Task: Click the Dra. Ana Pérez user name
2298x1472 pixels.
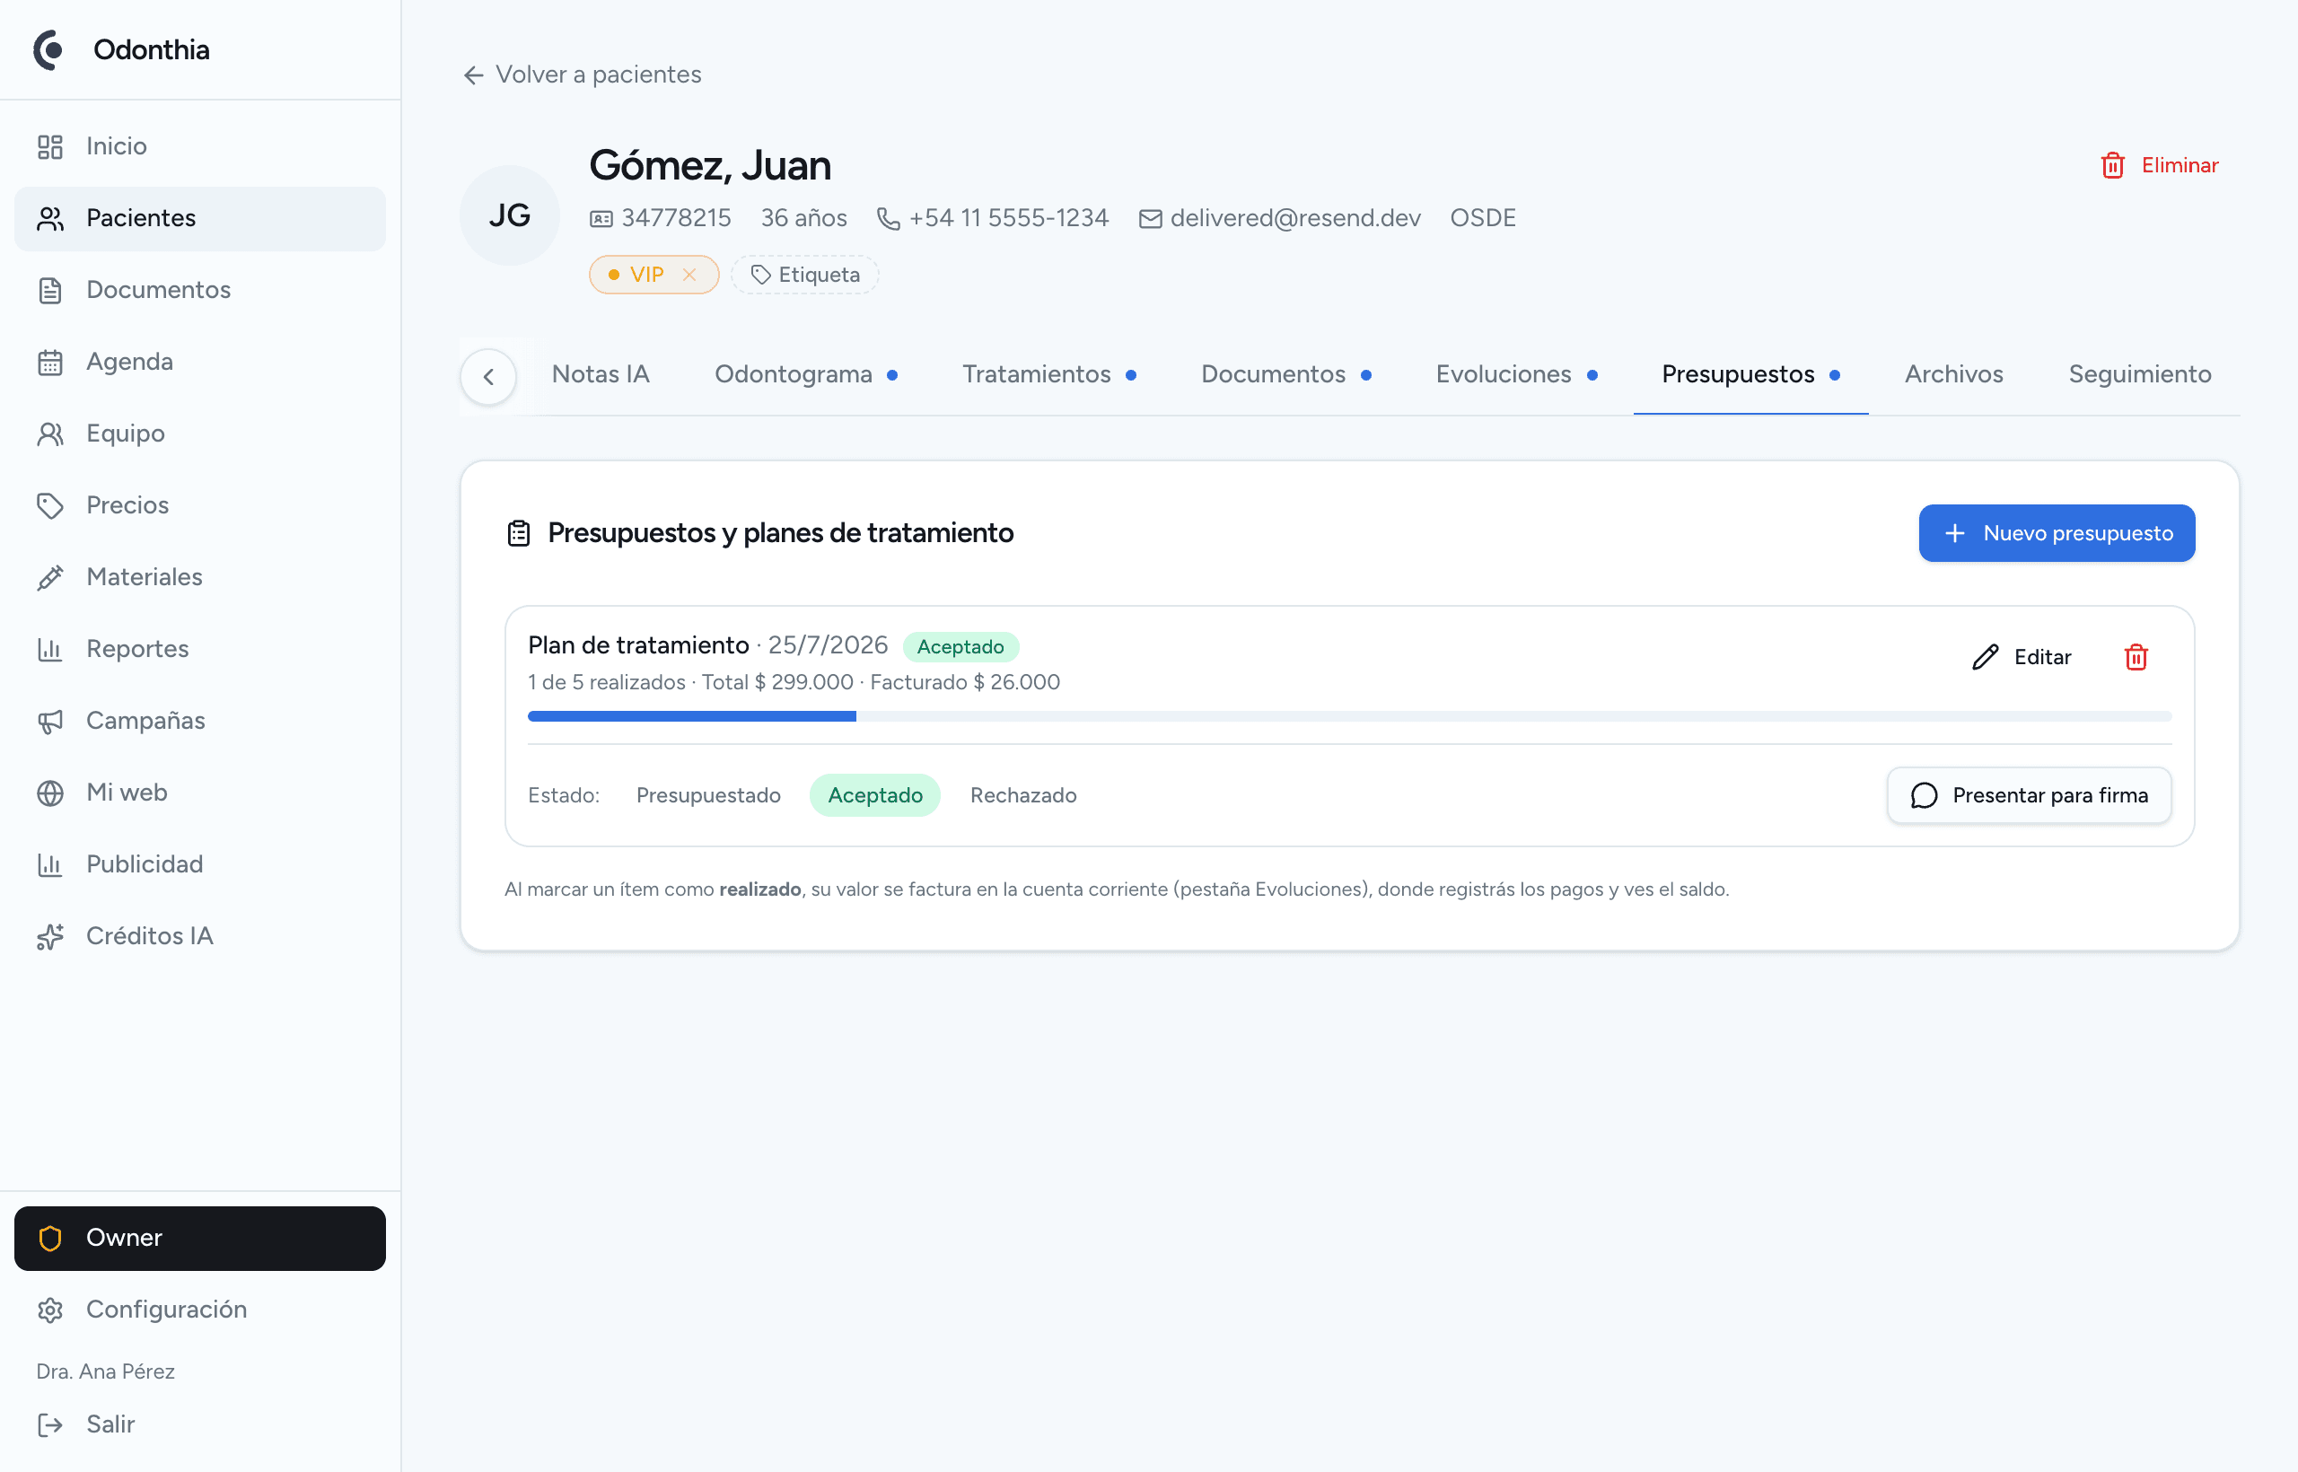Action: pyautogui.click(x=105, y=1371)
